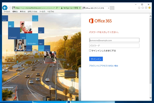154x103 pixels.
Task: Open the ヘルプ(H) menu
Action: (51, 12)
